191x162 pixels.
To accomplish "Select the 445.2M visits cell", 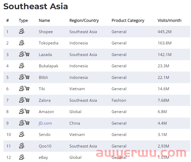I will coord(165,32).
